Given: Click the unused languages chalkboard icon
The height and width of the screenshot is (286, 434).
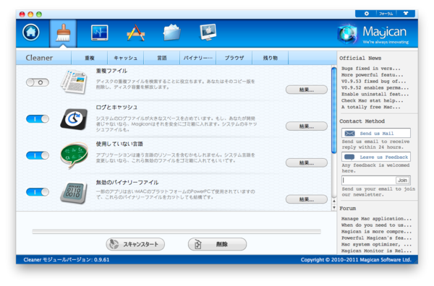Looking at the screenshot, I should [74, 155].
